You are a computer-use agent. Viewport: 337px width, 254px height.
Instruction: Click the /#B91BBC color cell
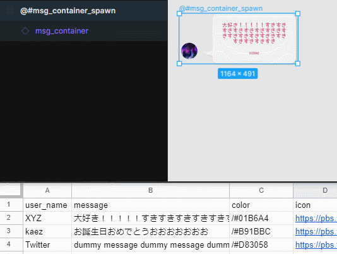pyautogui.click(x=261, y=231)
